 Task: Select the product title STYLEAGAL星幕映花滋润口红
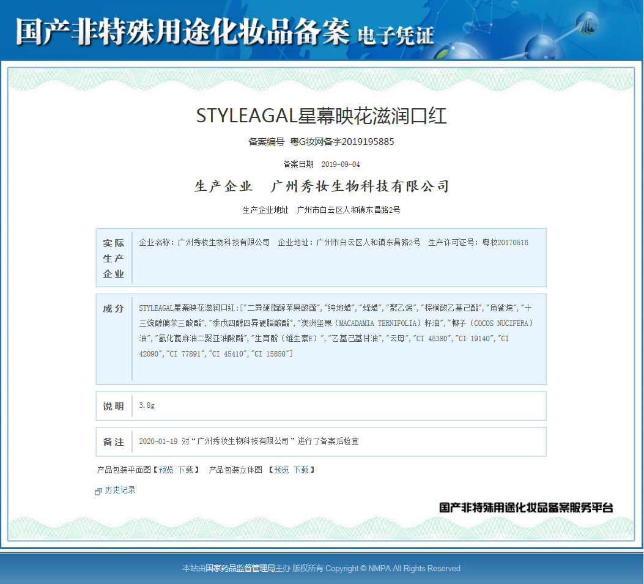pyautogui.click(x=321, y=116)
